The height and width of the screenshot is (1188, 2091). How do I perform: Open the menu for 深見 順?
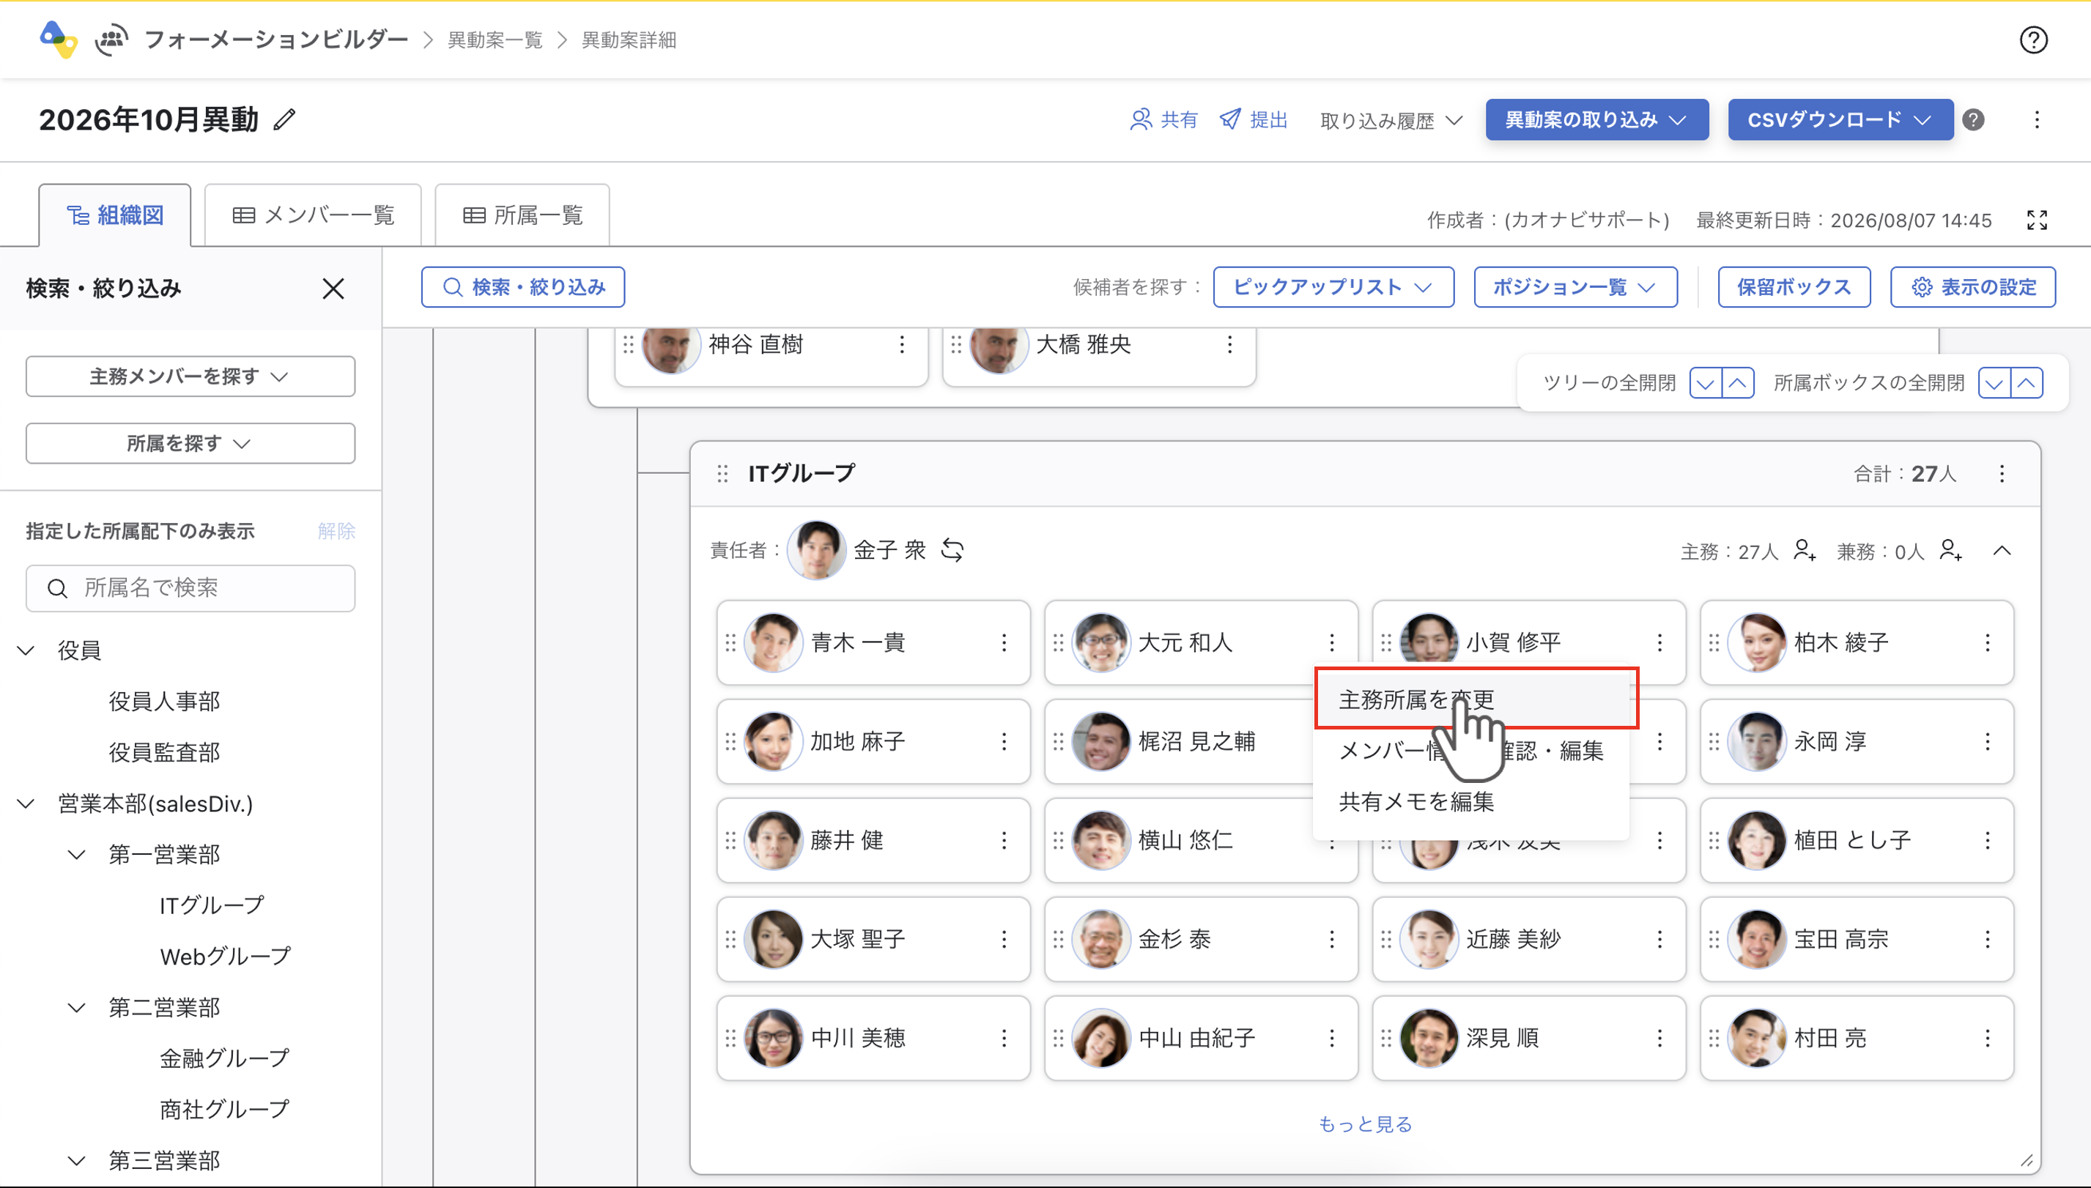point(1659,1038)
